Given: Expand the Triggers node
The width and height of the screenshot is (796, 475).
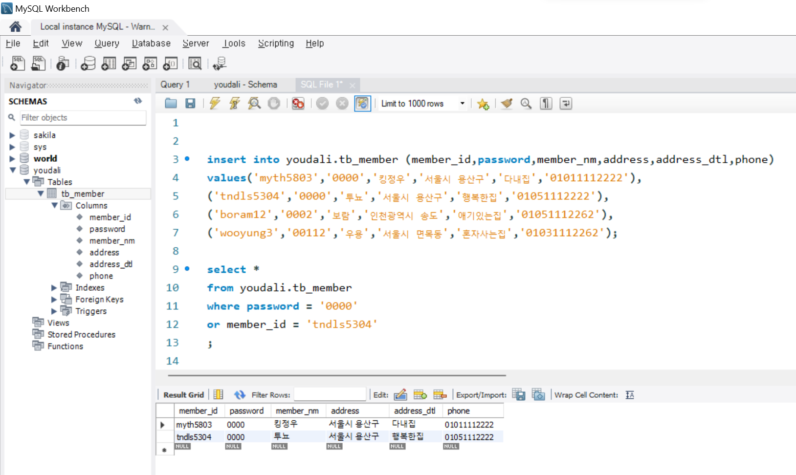Looking at the screenshot, I should (x=54, y=311).
